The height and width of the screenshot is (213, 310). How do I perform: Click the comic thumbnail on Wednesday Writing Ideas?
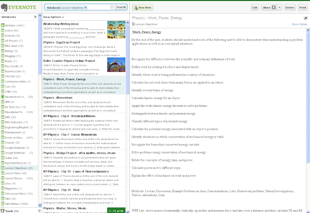coord(116,29)
